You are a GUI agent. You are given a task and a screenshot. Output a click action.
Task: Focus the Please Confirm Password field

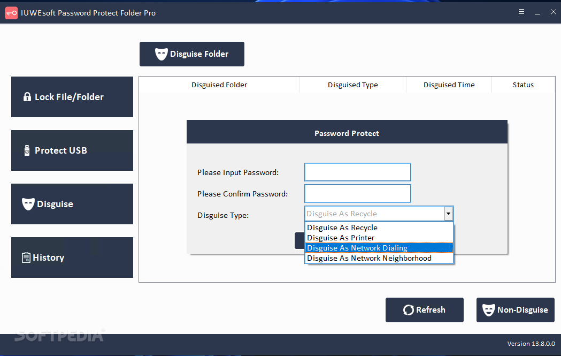pos(357,194)
